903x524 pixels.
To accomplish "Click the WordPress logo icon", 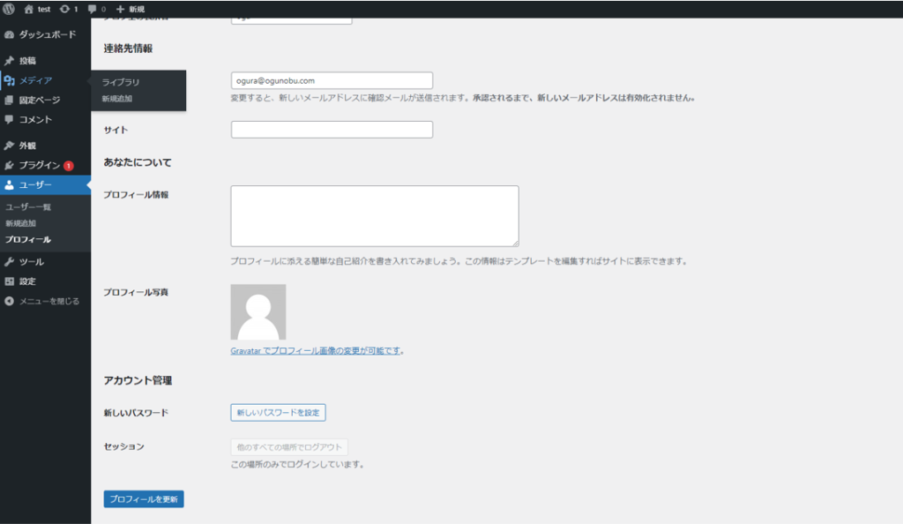I will point(9,9).
